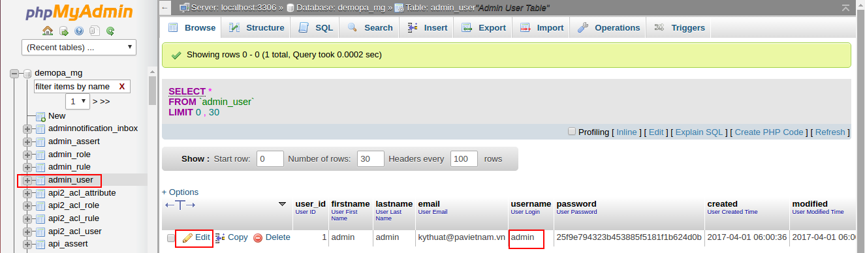
Task: Expand the + Options link
Action: pos(180,192)
